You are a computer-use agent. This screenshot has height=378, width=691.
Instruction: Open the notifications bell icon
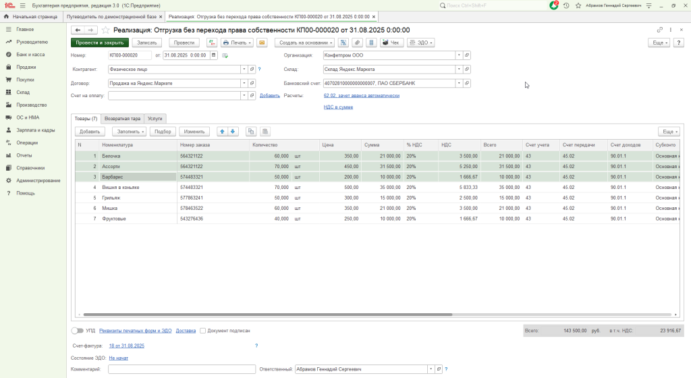tap(553, 5)
